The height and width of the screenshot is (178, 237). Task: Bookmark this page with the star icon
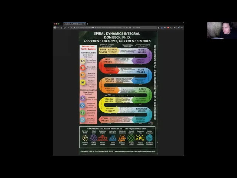[x=130, y=27]
